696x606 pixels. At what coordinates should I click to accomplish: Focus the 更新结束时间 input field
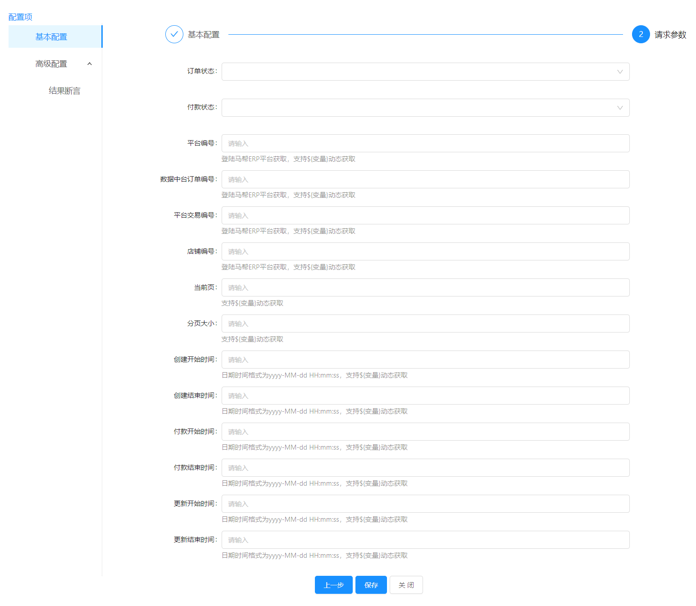pyautogui.click(x=425, y=540)
